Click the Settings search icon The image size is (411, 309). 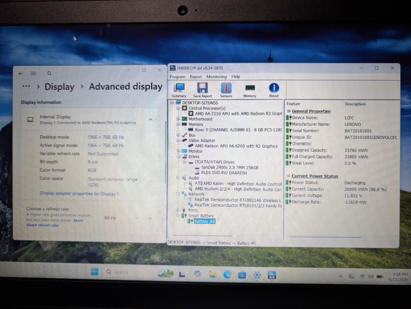tap(49, 73)
